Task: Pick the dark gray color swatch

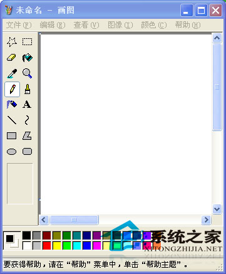Action: point(37,236)
